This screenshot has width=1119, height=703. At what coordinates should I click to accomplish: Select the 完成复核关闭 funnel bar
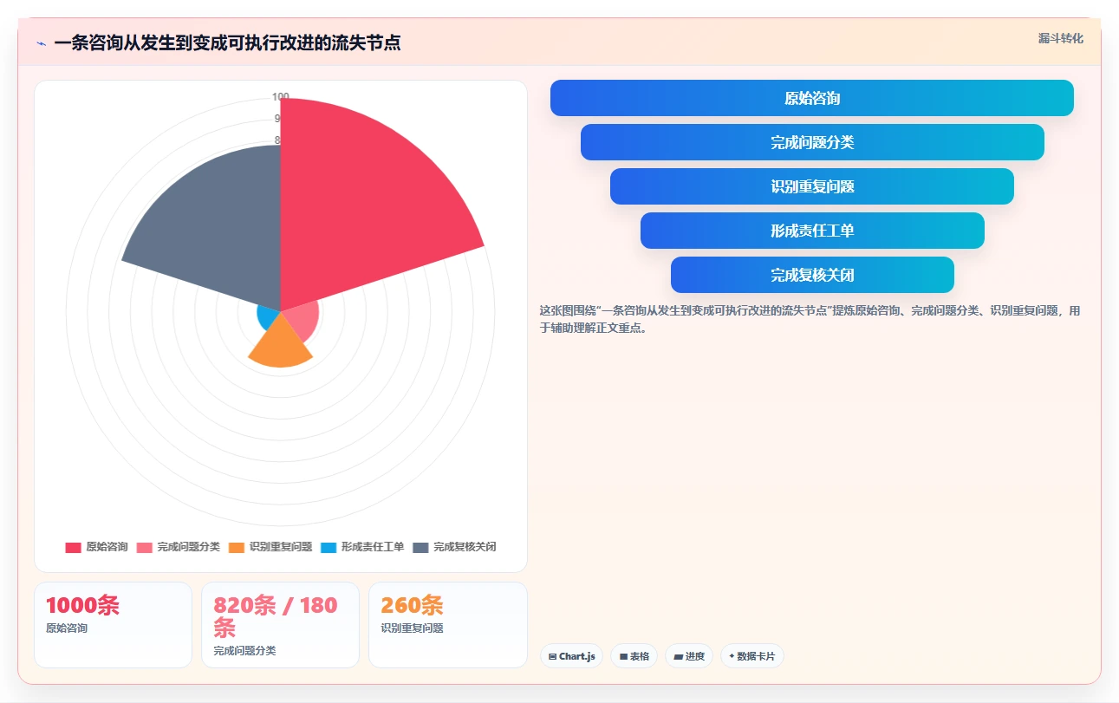(812, 275)
